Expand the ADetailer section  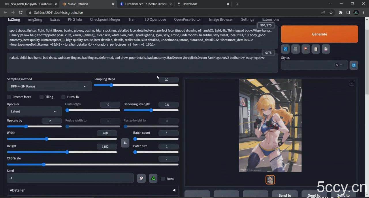93,190
